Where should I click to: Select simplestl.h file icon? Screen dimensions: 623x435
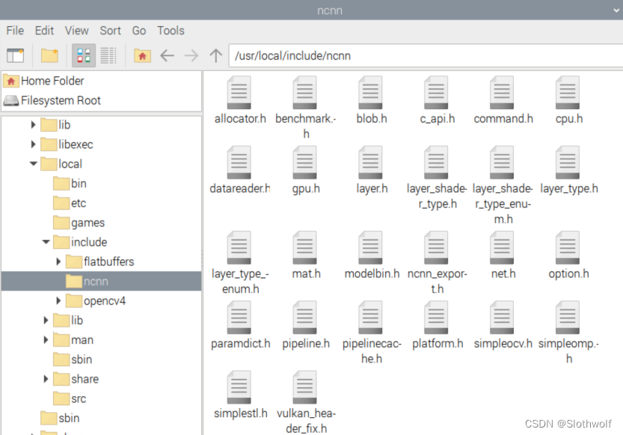click(x=239, y=387)
